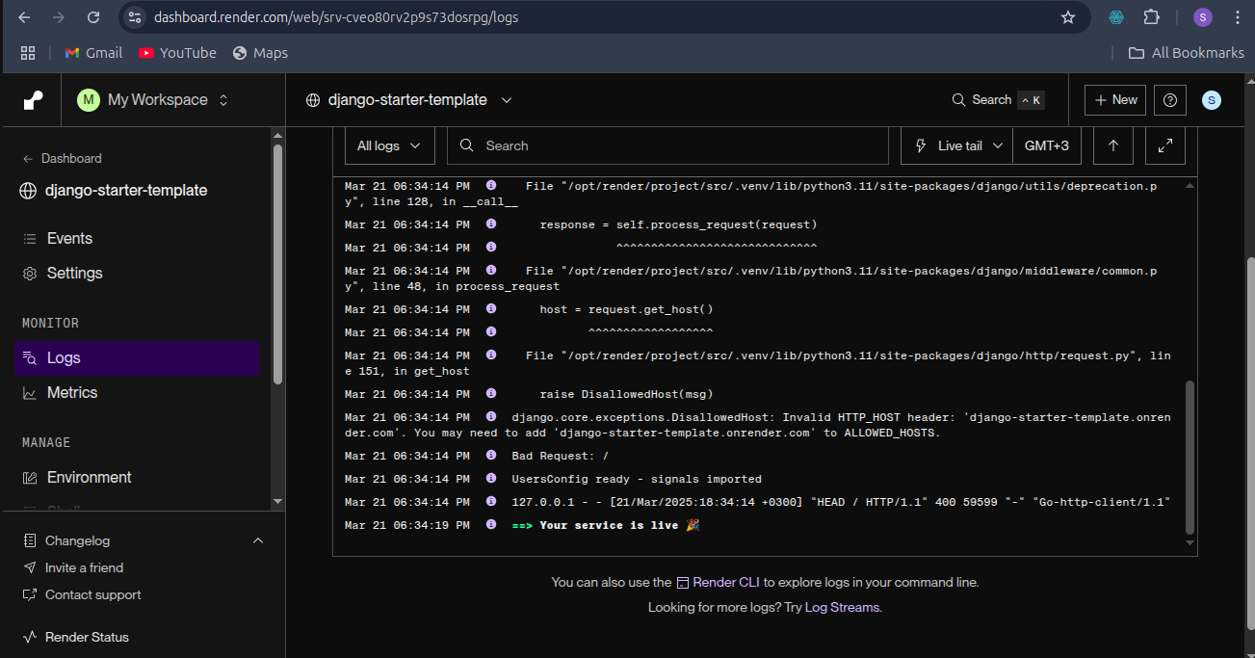
Task: Expand logs to fullscreen
Action: pos(1165,145)
